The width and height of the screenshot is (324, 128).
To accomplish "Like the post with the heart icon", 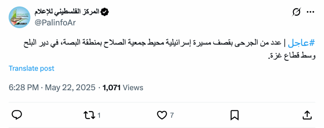I will coord(162,115).
